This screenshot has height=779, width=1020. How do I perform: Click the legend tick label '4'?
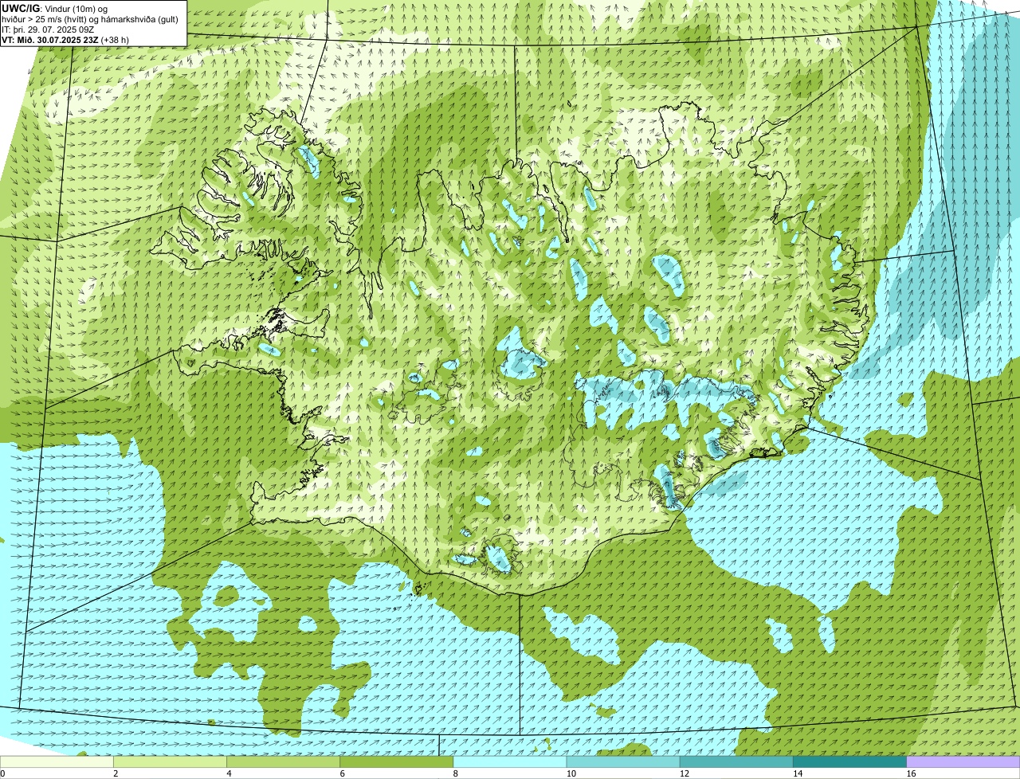coord(229,773)
